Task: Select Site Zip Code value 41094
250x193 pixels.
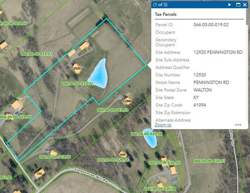Action: pyautogui.click(x=200, y=105)
